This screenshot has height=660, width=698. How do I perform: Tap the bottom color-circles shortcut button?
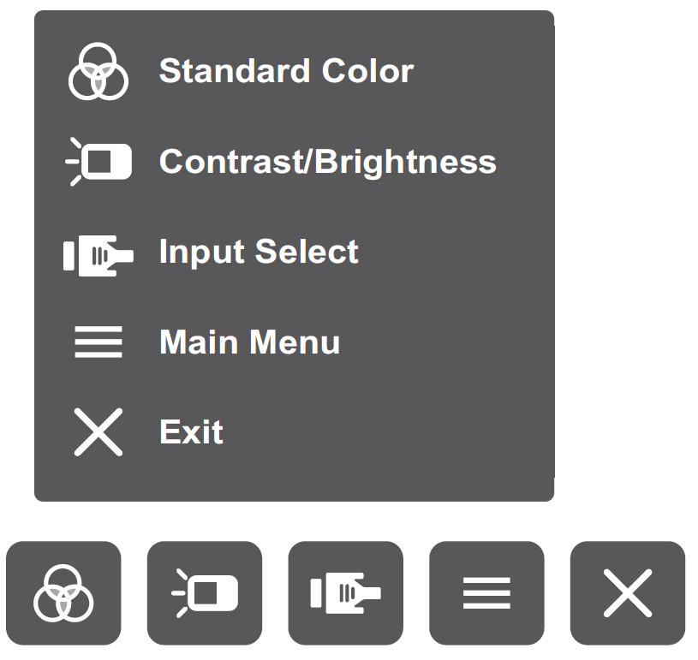point(63,592)
